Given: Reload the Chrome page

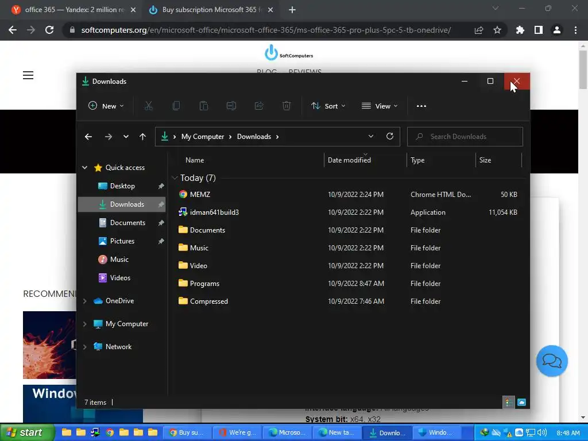Looking at the screenshot, I should pos(49,30).
